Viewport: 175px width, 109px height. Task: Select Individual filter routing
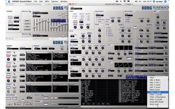point(107,36)
